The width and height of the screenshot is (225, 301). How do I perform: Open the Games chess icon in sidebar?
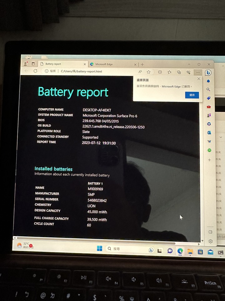[x=209, y=115]
